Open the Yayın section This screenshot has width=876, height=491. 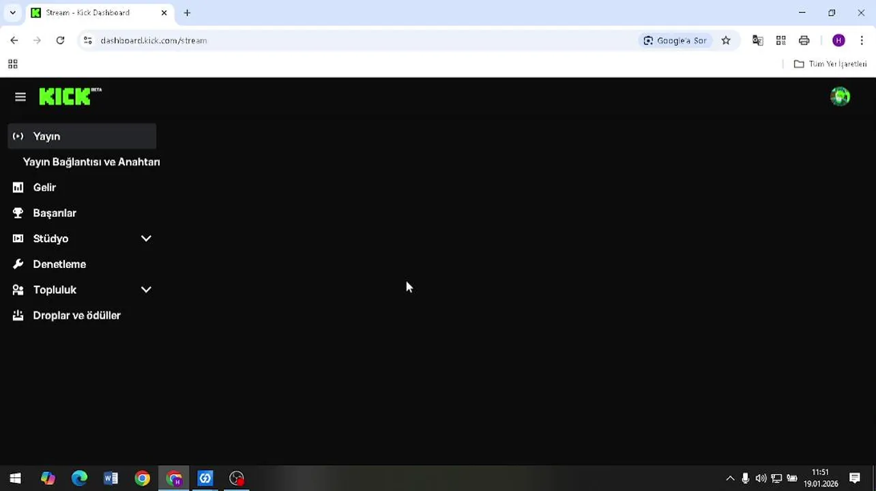click(82, 136)
